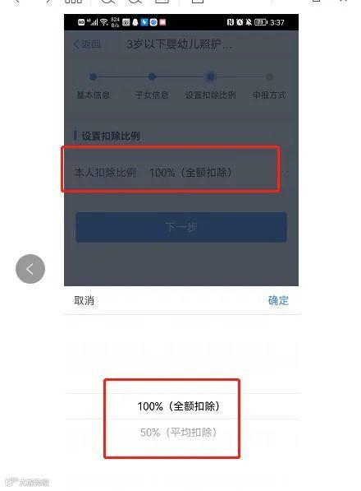Go to previous image with gray circle arrow
Screen dimensions: 361x491
30,269
